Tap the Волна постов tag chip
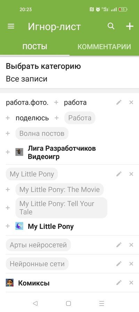Image resolution: width=139 pixels, height=312 pixels. [x=42, y=133]
